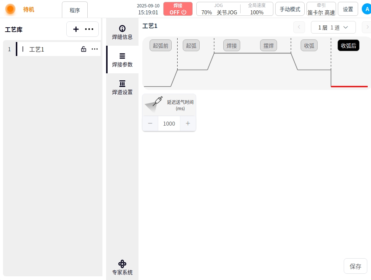Open the process library more options menu
Image resolution: width=371 pixels, height=280 pixels.
[89, 29]
